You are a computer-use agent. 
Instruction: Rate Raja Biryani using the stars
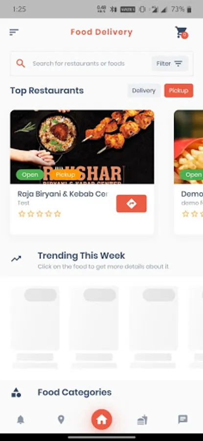[40, 214]
